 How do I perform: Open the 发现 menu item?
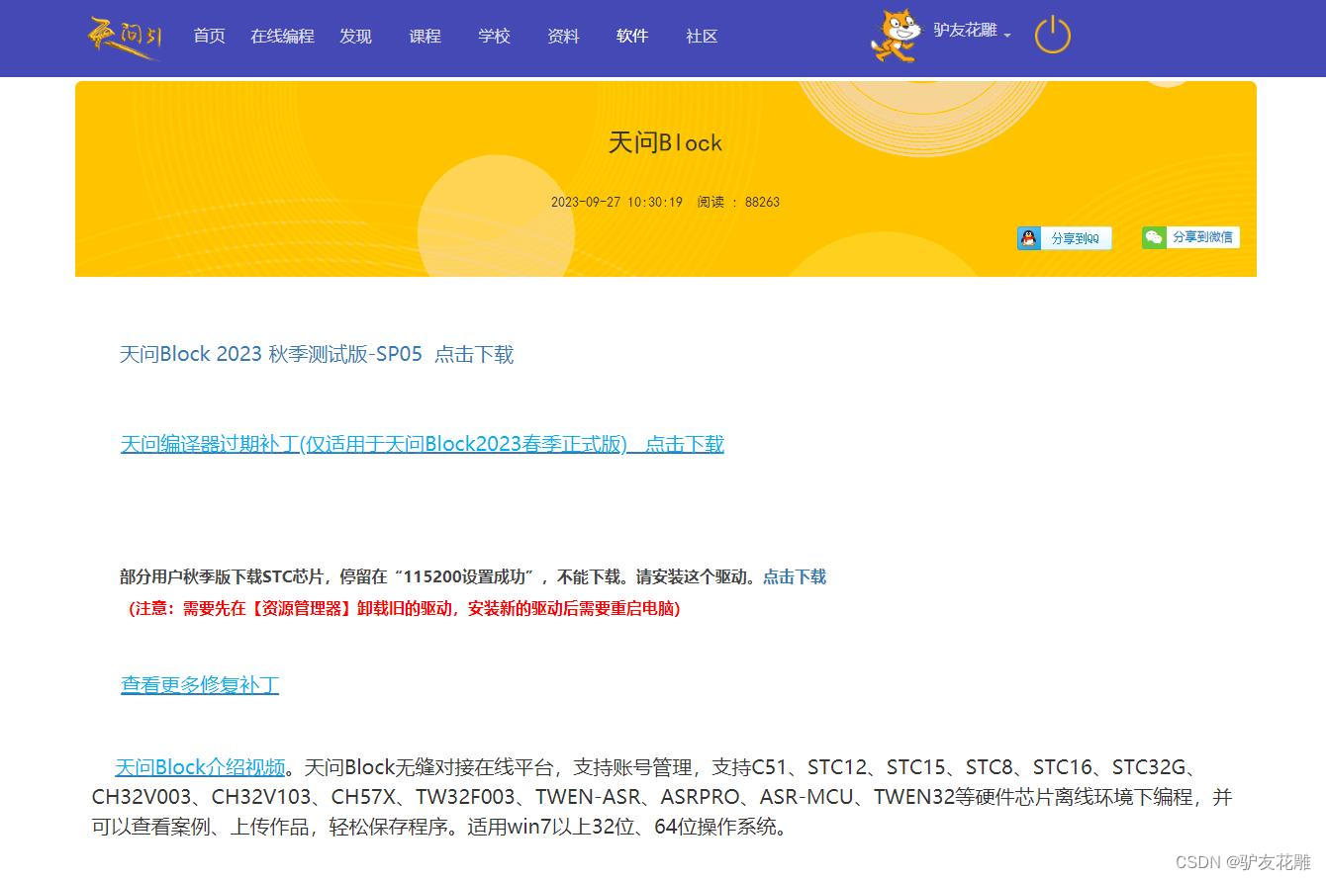[355, 36]
